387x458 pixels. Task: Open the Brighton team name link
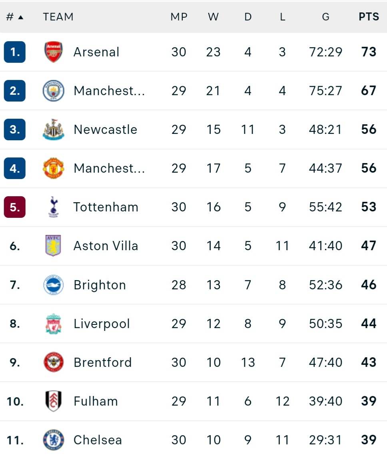click(x=100, y=285)
